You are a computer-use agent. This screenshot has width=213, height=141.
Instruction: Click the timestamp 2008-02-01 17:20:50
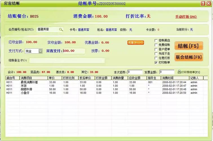174,93
